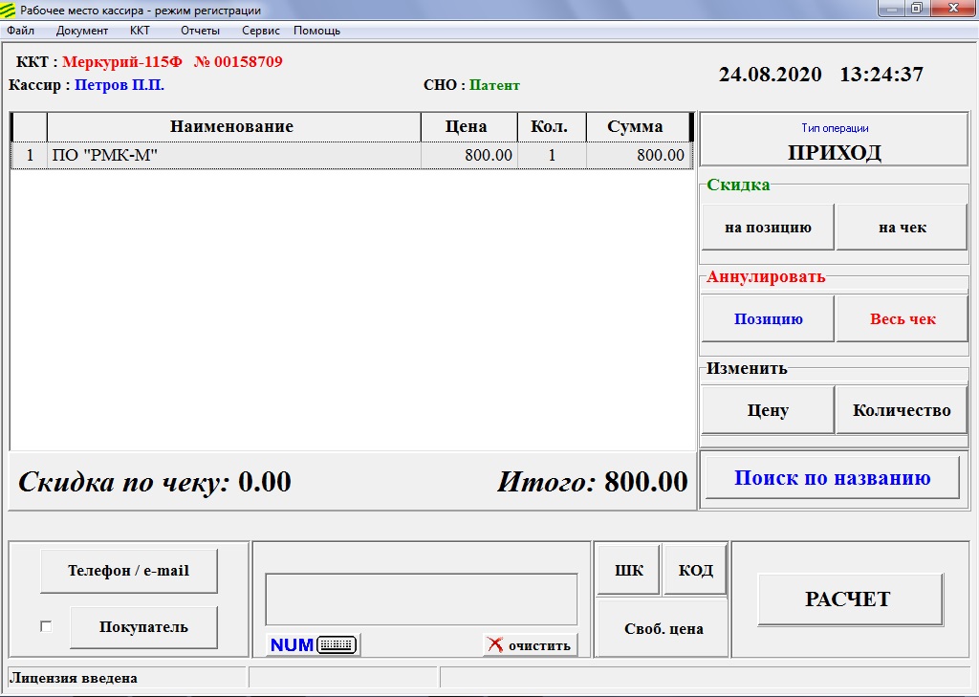Image resolution: width=979 pixels, height=697 pixels.
Task: Click the Поиск по названию button
Action: tap(832, 478)
